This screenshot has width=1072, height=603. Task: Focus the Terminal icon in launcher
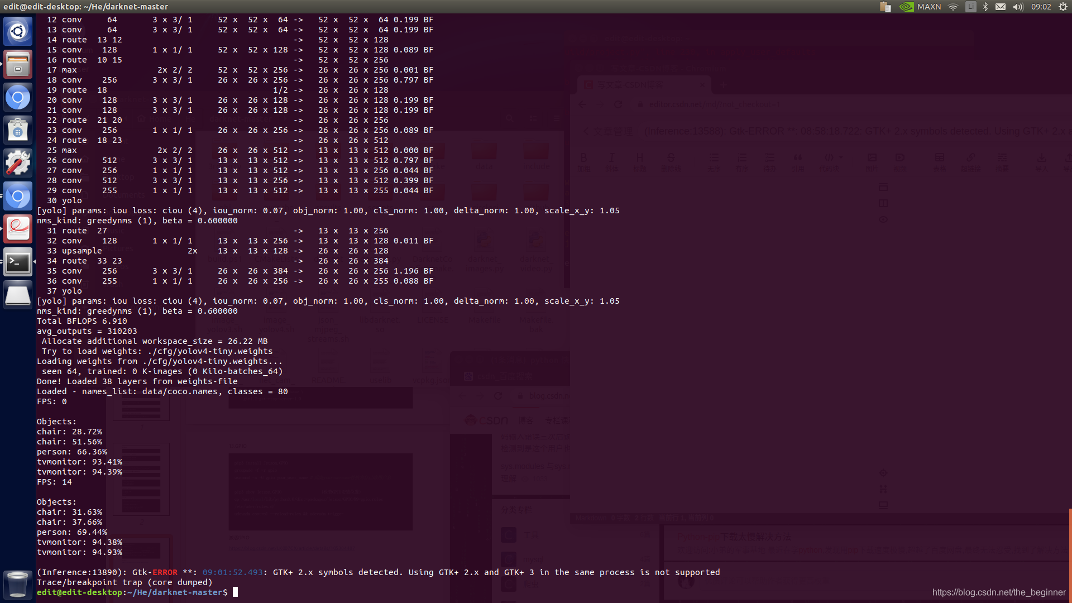pos(18,262)
